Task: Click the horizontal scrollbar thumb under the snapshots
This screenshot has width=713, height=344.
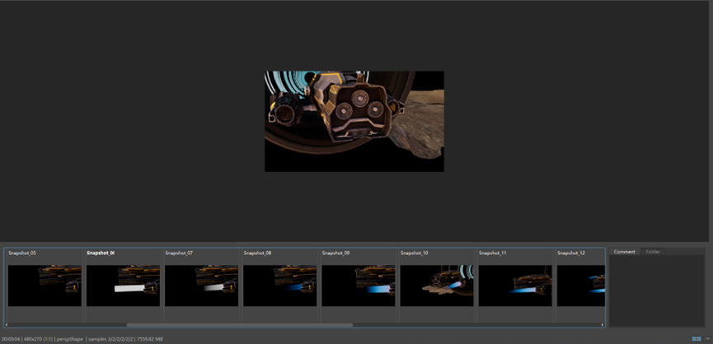Action: click(240, 325)
